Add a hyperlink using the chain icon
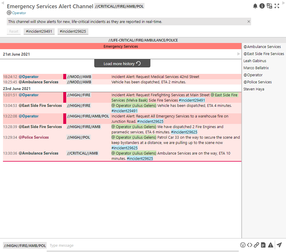 point(256,245)
